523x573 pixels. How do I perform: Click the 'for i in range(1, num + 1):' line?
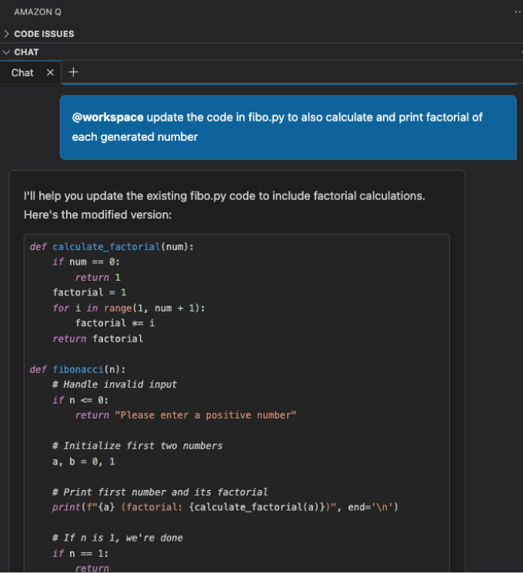(x=128, y=308)
